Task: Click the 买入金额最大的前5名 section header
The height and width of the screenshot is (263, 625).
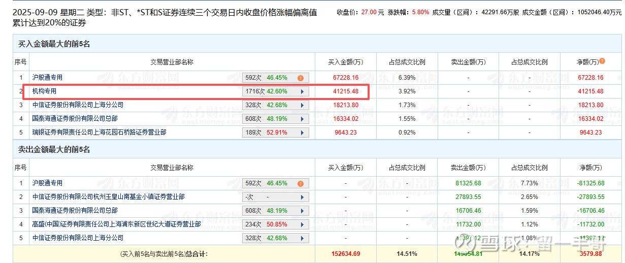Action: pyautogui.click(x=54, y=44)
